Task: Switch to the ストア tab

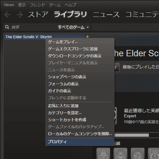Action: click(x=38, y=14)
